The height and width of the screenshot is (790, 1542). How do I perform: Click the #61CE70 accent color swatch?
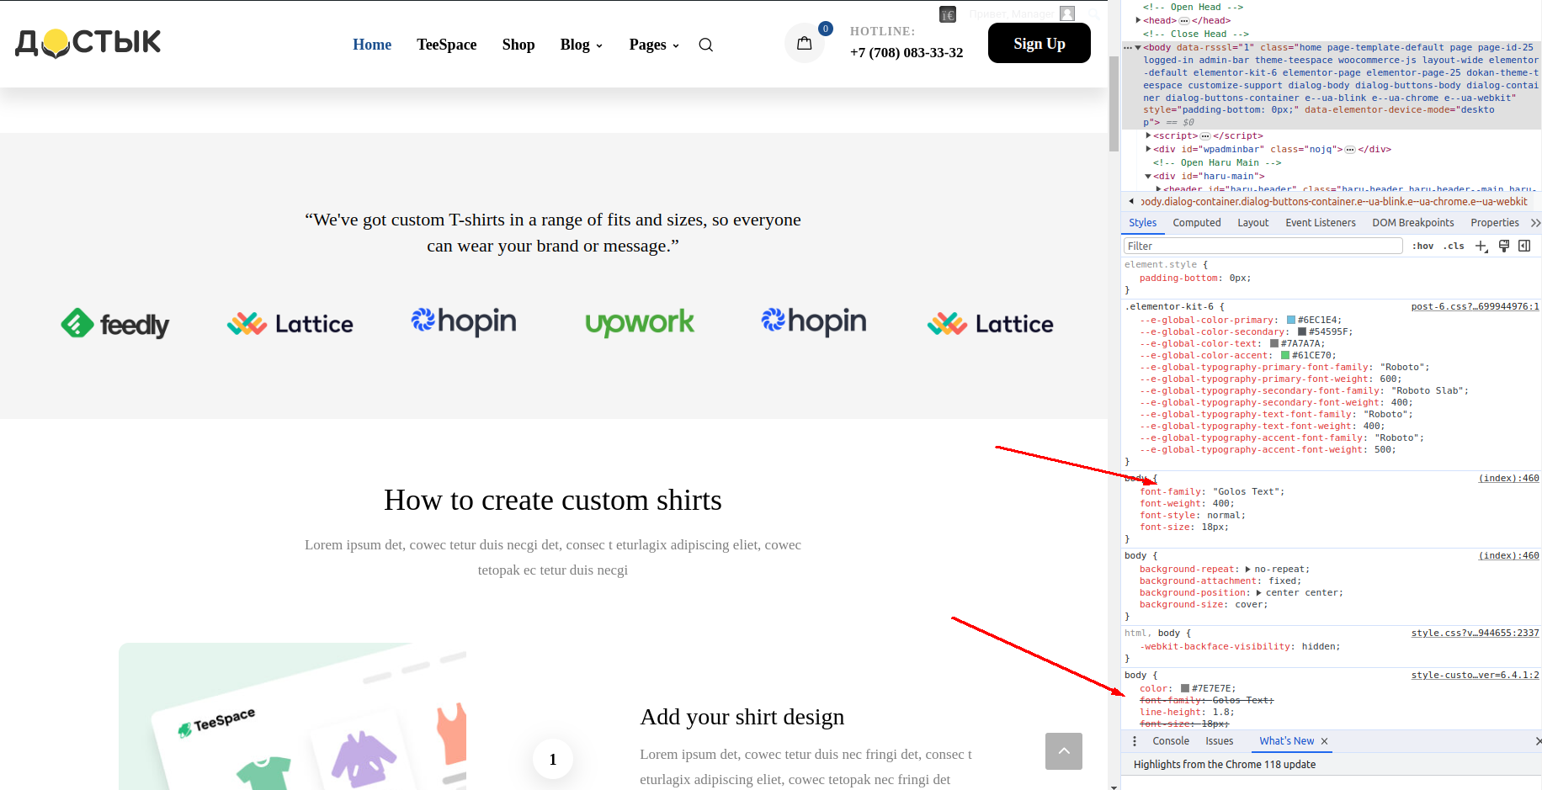point(1285,356)
